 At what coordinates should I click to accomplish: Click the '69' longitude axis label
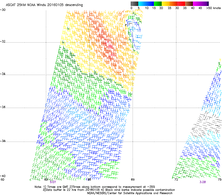(133, 180)
